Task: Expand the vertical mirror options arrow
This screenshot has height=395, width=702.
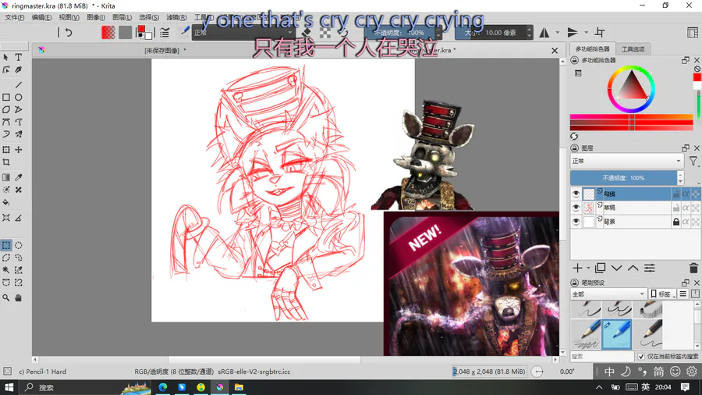Action: [x=586, y=33]
